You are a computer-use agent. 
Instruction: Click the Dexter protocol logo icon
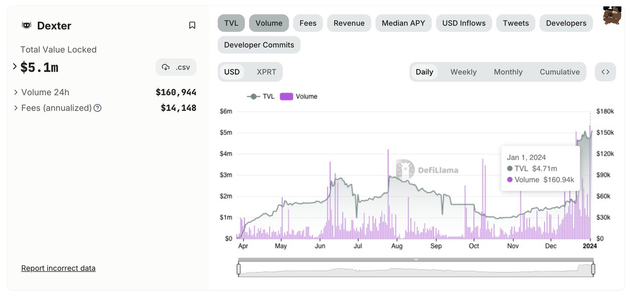tap(26, 25)
